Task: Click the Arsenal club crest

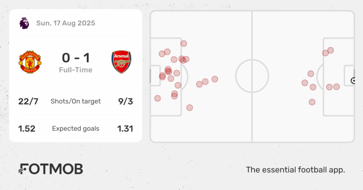Action: point(121,62)
